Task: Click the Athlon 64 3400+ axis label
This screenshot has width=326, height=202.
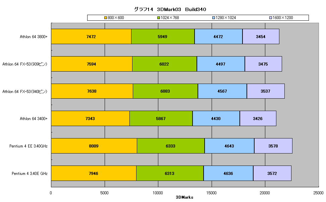Action: pos(34,119)
